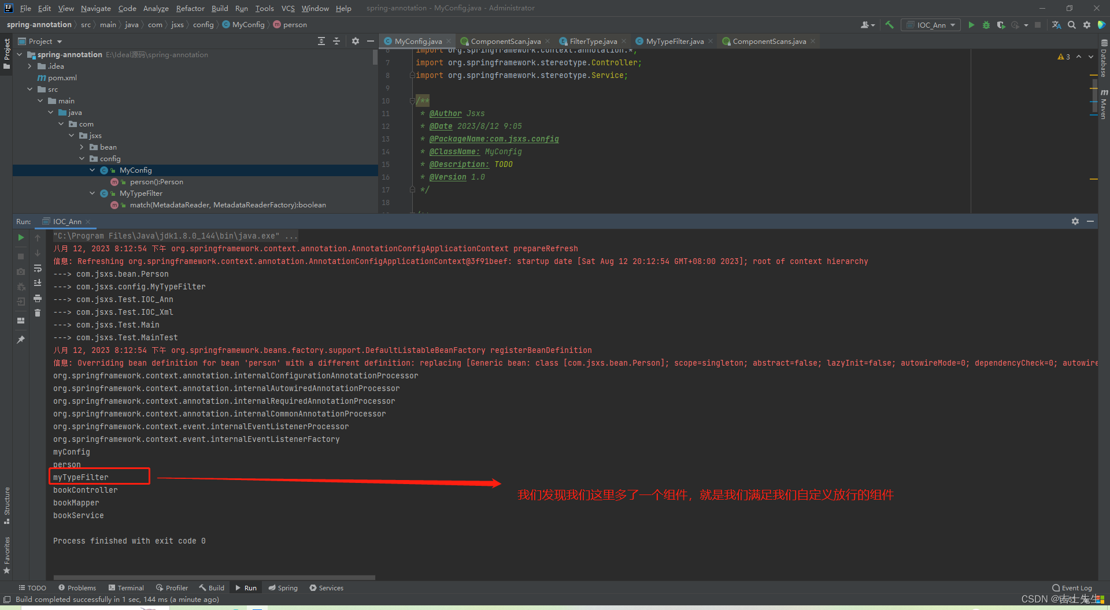Image resolution: width=1110 pixels, height=610 pixels.
Task: Open the Problems tool window
Action: (x=77, y=587)
